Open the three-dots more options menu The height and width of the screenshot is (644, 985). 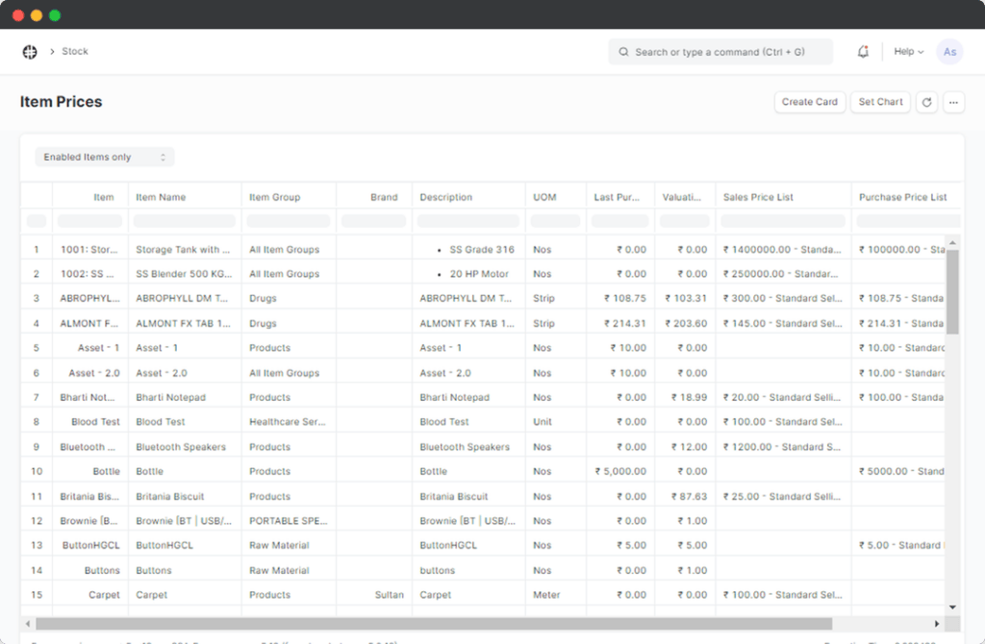[953, 102]
